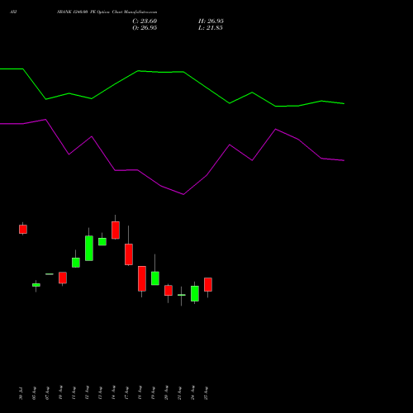
Task: Click the red candlestick for 30 Jul
Action: pos(23,229)
